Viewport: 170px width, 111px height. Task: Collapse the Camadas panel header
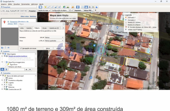2,73
